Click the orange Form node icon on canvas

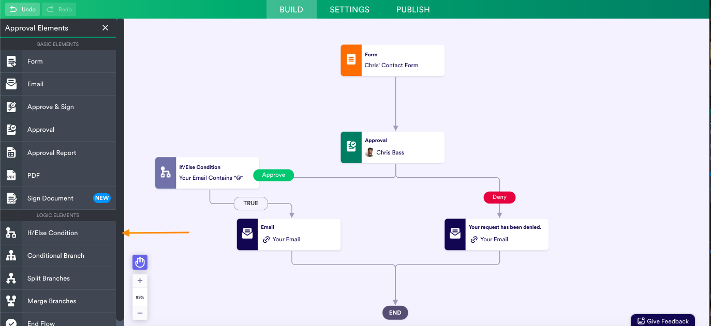click(x=351, y=60)
